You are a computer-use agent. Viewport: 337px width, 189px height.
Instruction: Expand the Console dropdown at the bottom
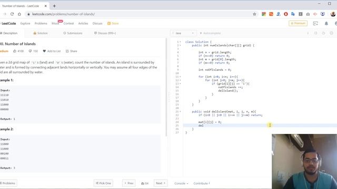point(181,183)
